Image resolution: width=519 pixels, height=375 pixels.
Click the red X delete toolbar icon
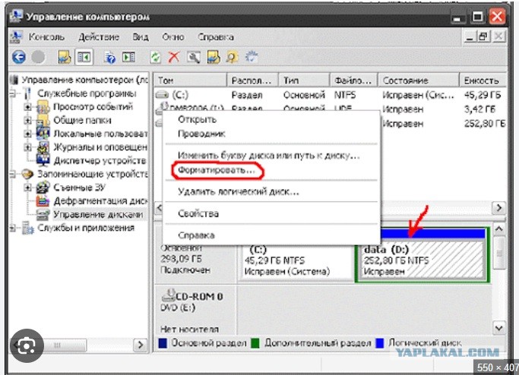pyautogui.click(x=174, y=57)
